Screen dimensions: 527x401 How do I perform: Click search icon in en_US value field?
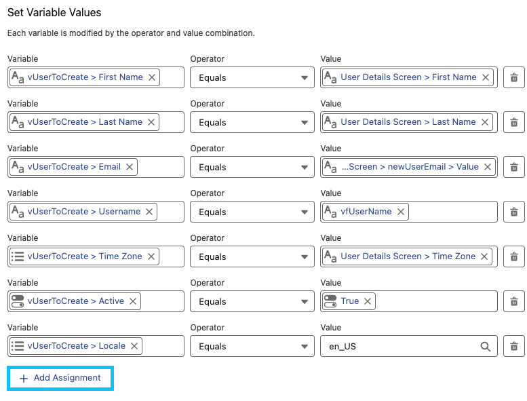click(x=486, y=346)
